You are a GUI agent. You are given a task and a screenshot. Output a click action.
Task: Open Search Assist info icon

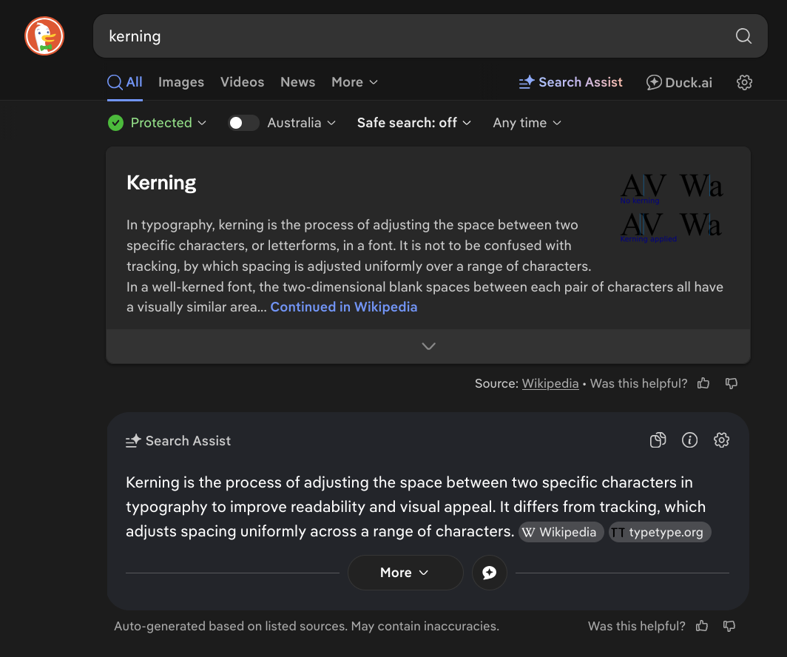pyautogui.click(x=689, y=440)
